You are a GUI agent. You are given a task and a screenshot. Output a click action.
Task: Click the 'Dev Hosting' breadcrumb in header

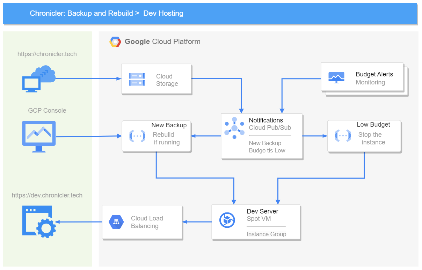[x=163, y=13]
